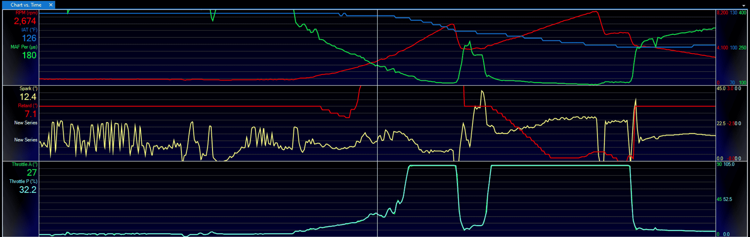Image resolution: width=750 pixels, height=237 pixels.
Task: Click the MAF Per value 180
Action: [x=29, y=55]
